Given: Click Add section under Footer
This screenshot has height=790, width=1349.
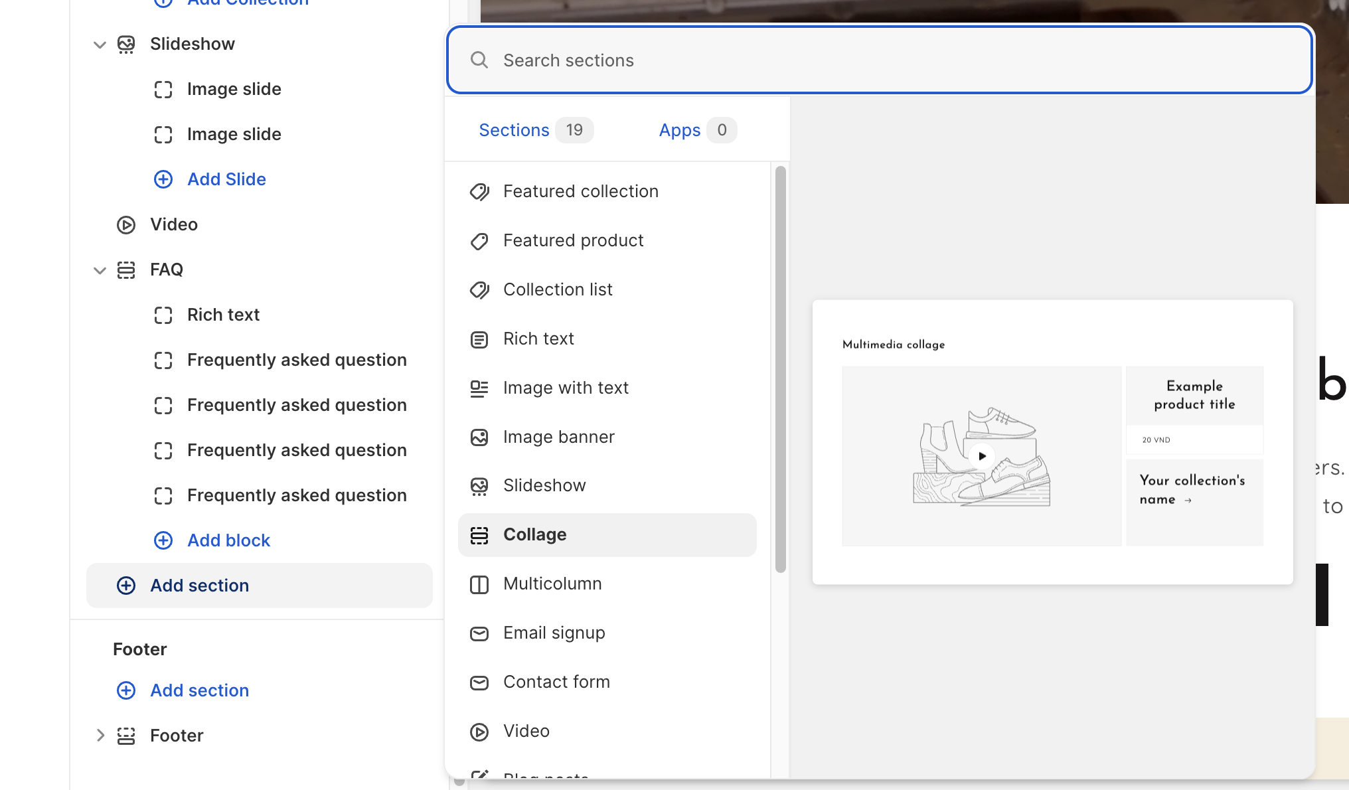Looking at the screenshot, I should point(199,690).
